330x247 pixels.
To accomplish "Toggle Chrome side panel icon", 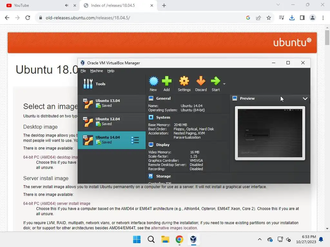I will (302, 18).
